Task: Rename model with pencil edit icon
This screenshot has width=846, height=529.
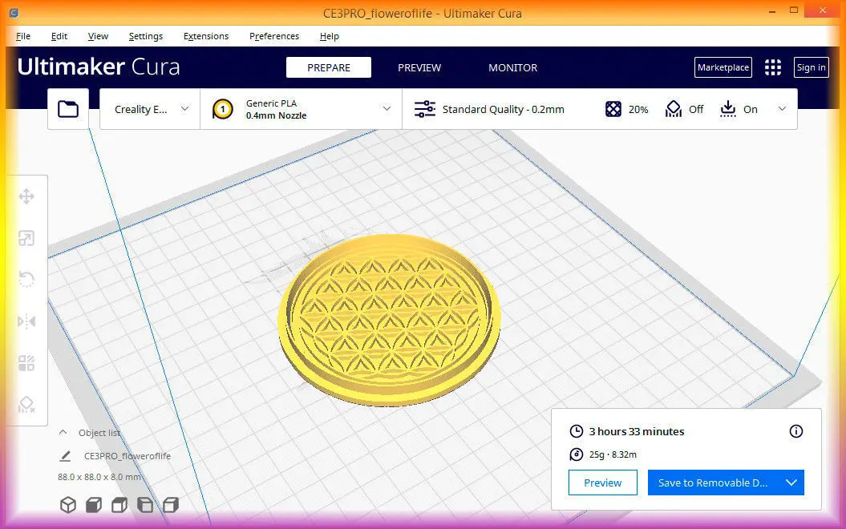Action: tap(65, 456)
